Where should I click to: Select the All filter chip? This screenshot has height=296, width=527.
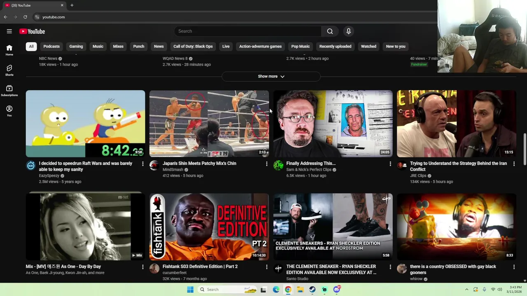point(31,46)
